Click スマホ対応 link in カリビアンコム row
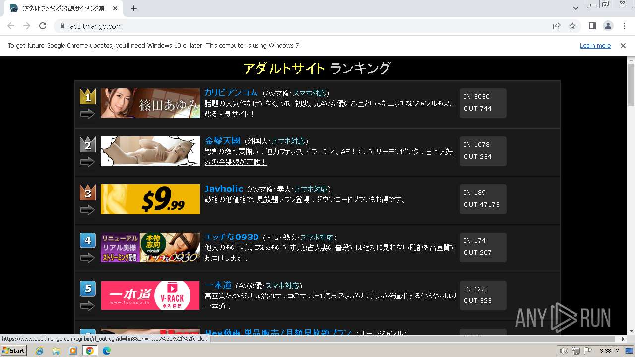The image size is (635, 357). click(310, 93)
